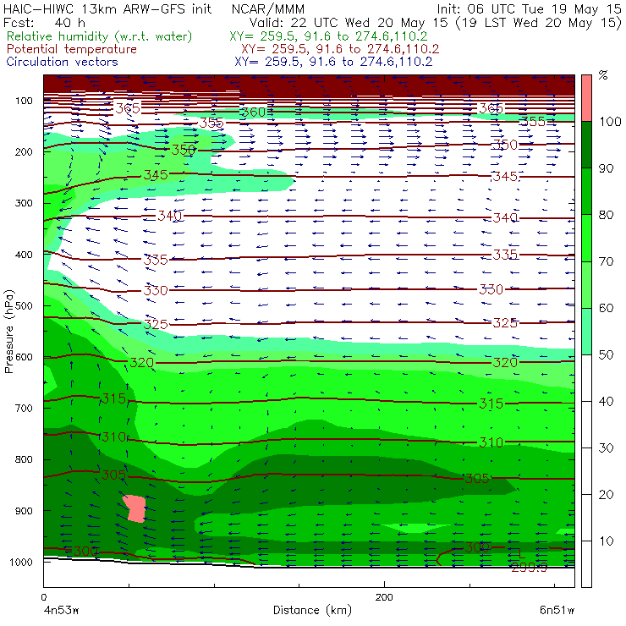Click the blue 'Circulation vectors' legend label
This screenshot has height=626, width=626.
[63, 62]
